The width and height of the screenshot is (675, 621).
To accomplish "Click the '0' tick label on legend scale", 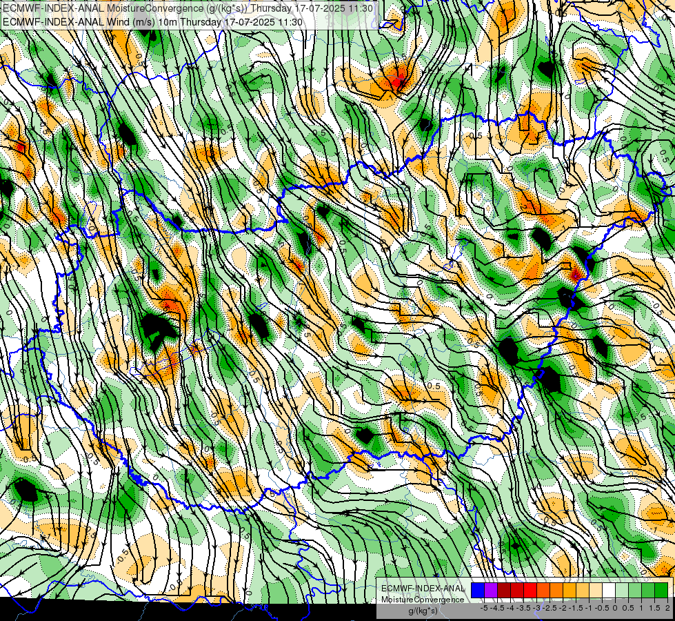I will pyautogui.click(x=615, y=608).
